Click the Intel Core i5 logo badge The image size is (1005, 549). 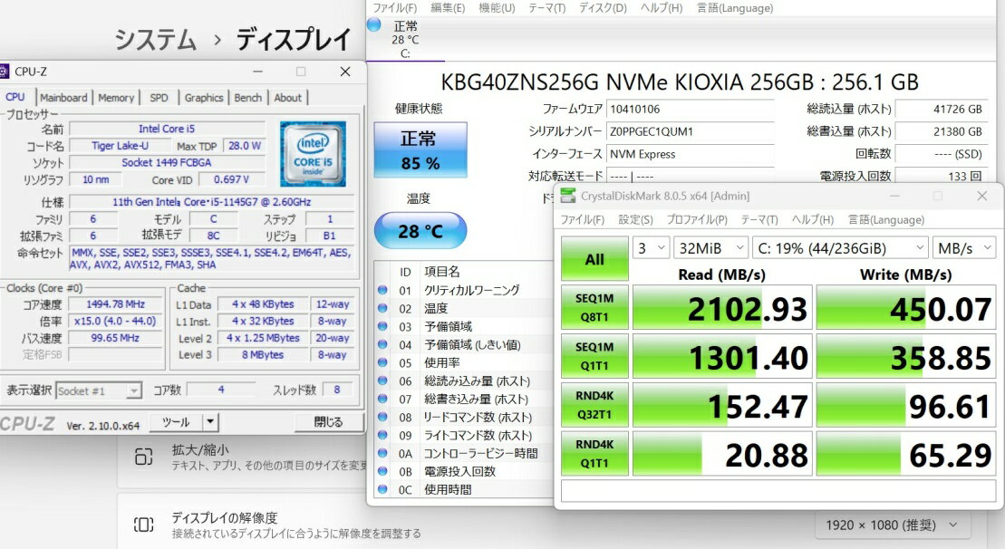(313, 148)
